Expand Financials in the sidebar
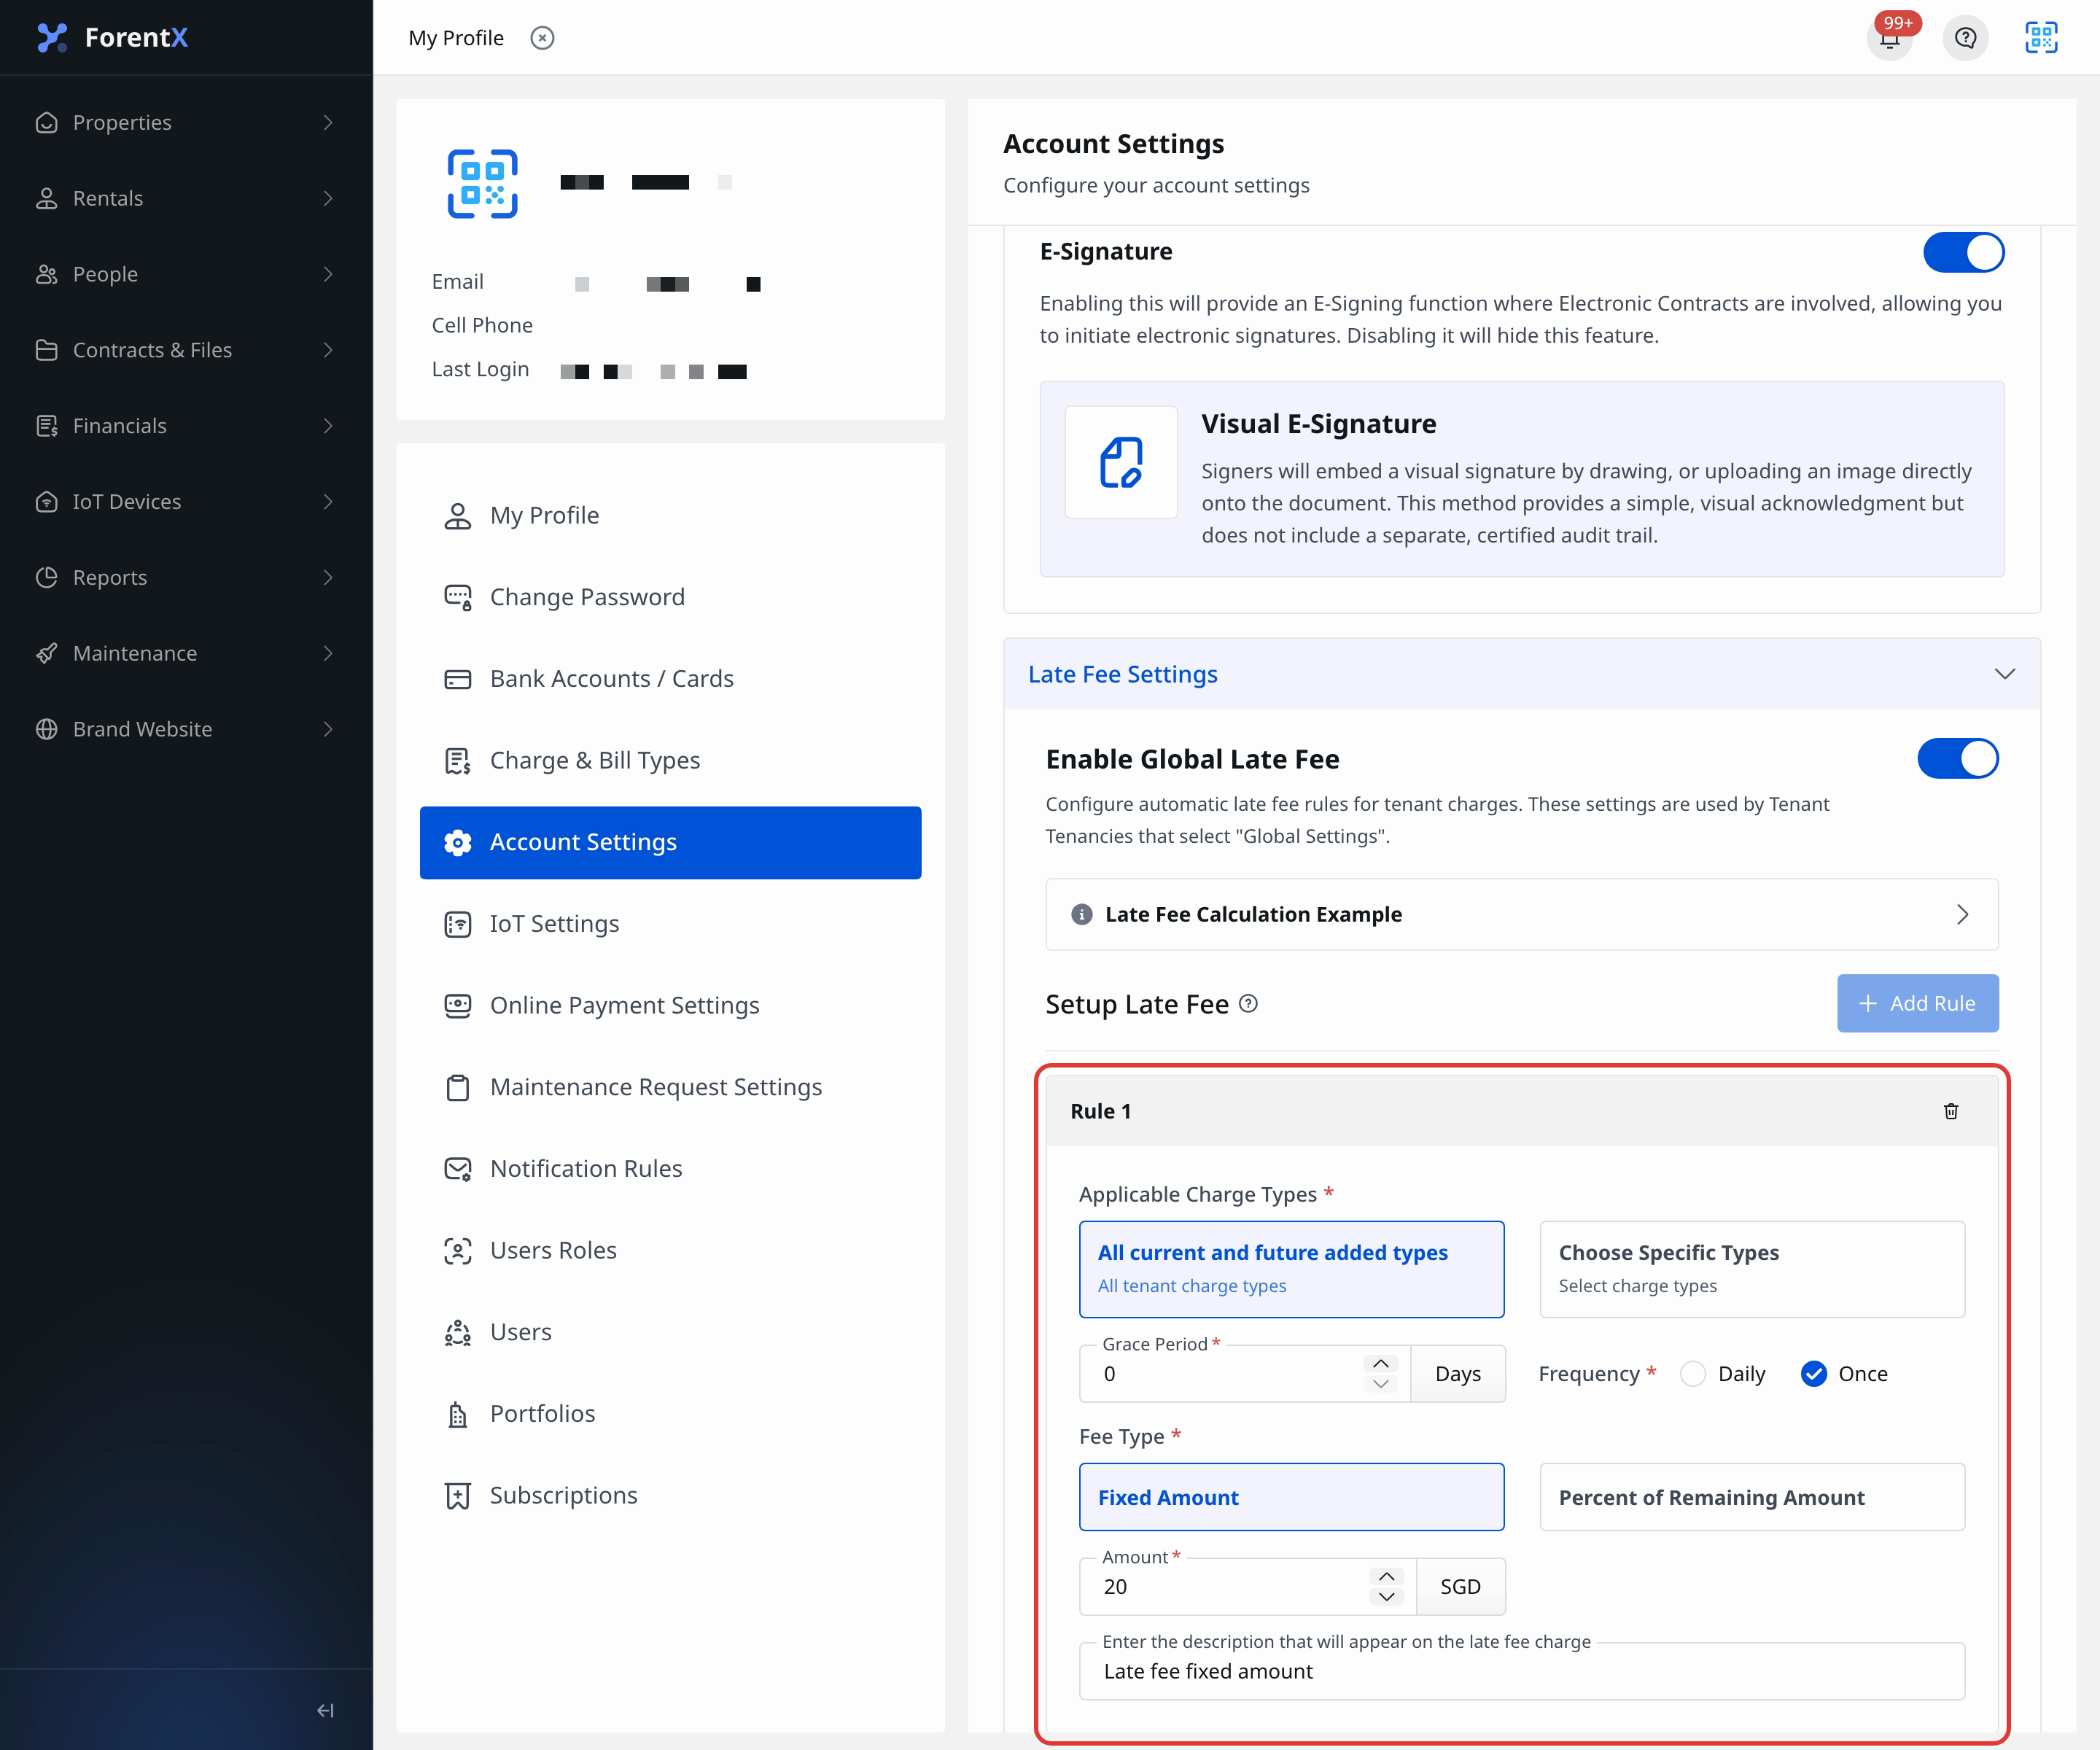The height and width of the screenshot is (1750, 2100). coord(186,426)
